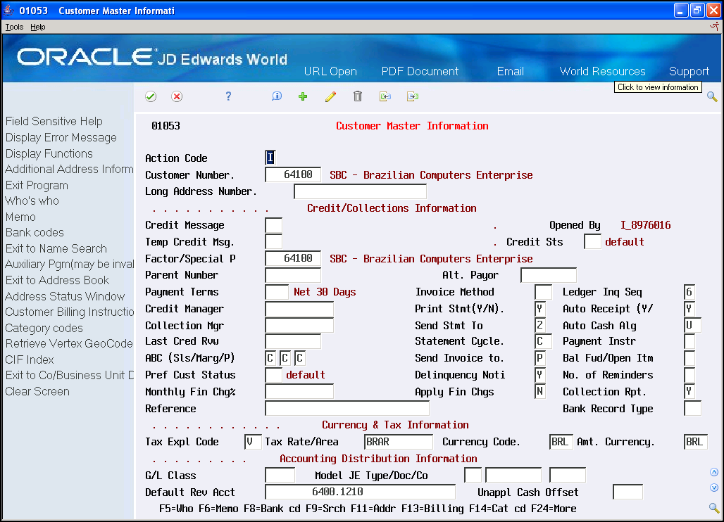
Task: Click the trash can delete icon
Action: tap(357, 96)
